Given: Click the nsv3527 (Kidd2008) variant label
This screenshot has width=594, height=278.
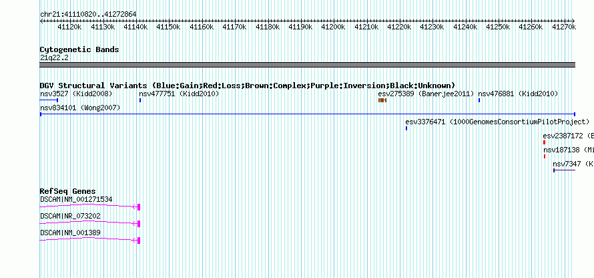Looking at the screenshot, I should click(x=76, y=94).
